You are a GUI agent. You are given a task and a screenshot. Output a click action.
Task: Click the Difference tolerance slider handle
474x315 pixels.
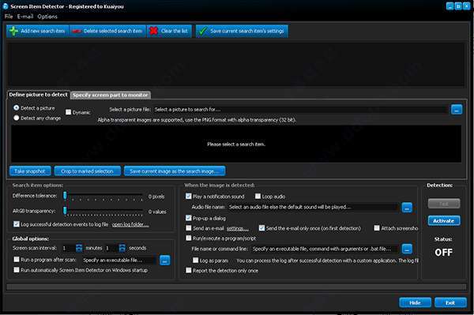point(65,196)
